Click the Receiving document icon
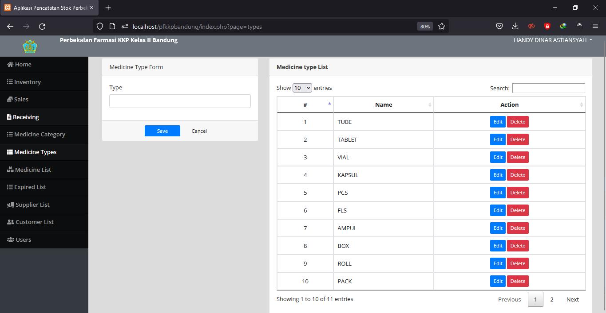This screenshot has height=313, width=606. [x=9, y=117]
